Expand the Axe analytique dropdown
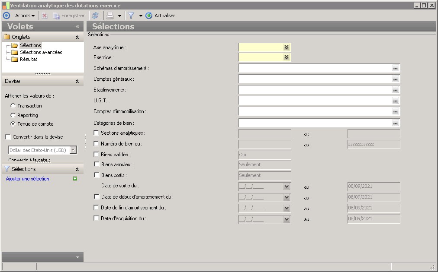Screen dimensions: 438x272 click(x=286, y=47)
